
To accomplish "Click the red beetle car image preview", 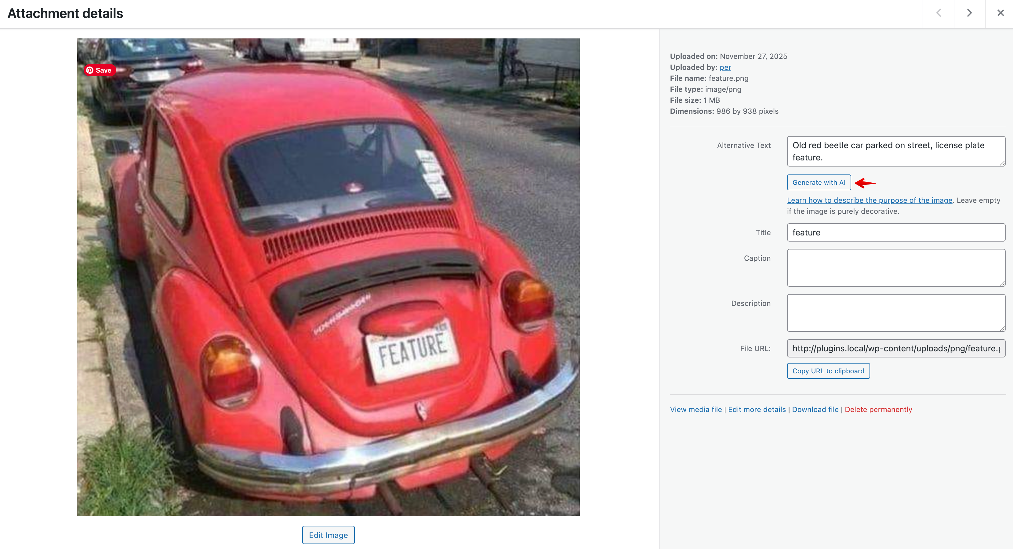I will [x=329, y=277].
